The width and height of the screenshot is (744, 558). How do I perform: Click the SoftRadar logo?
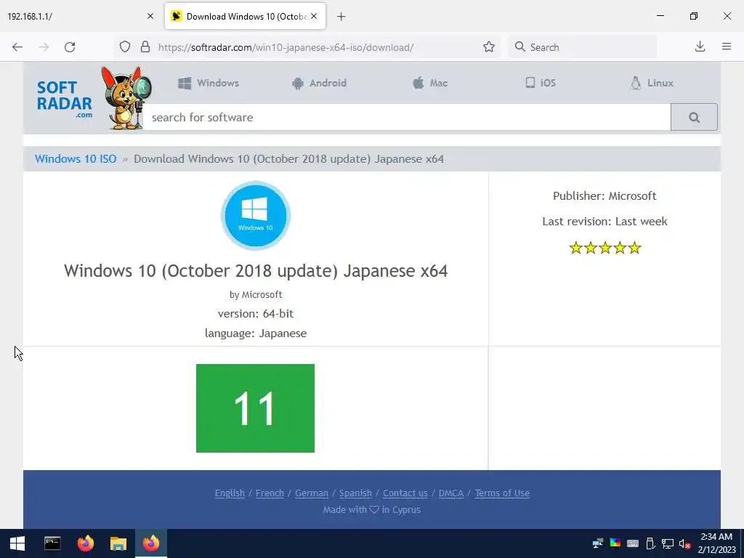tap(65, 100)
